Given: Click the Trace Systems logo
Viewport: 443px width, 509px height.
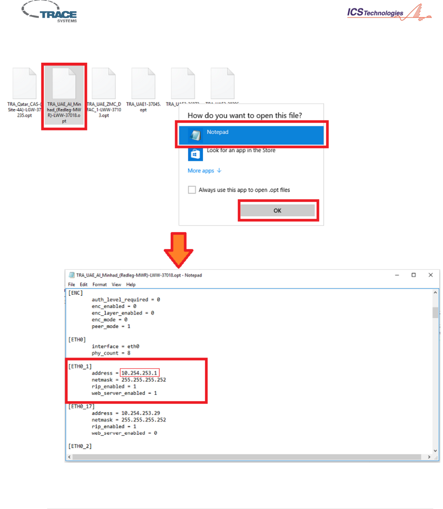Looking at the screenshot, I should click(49, 12).
